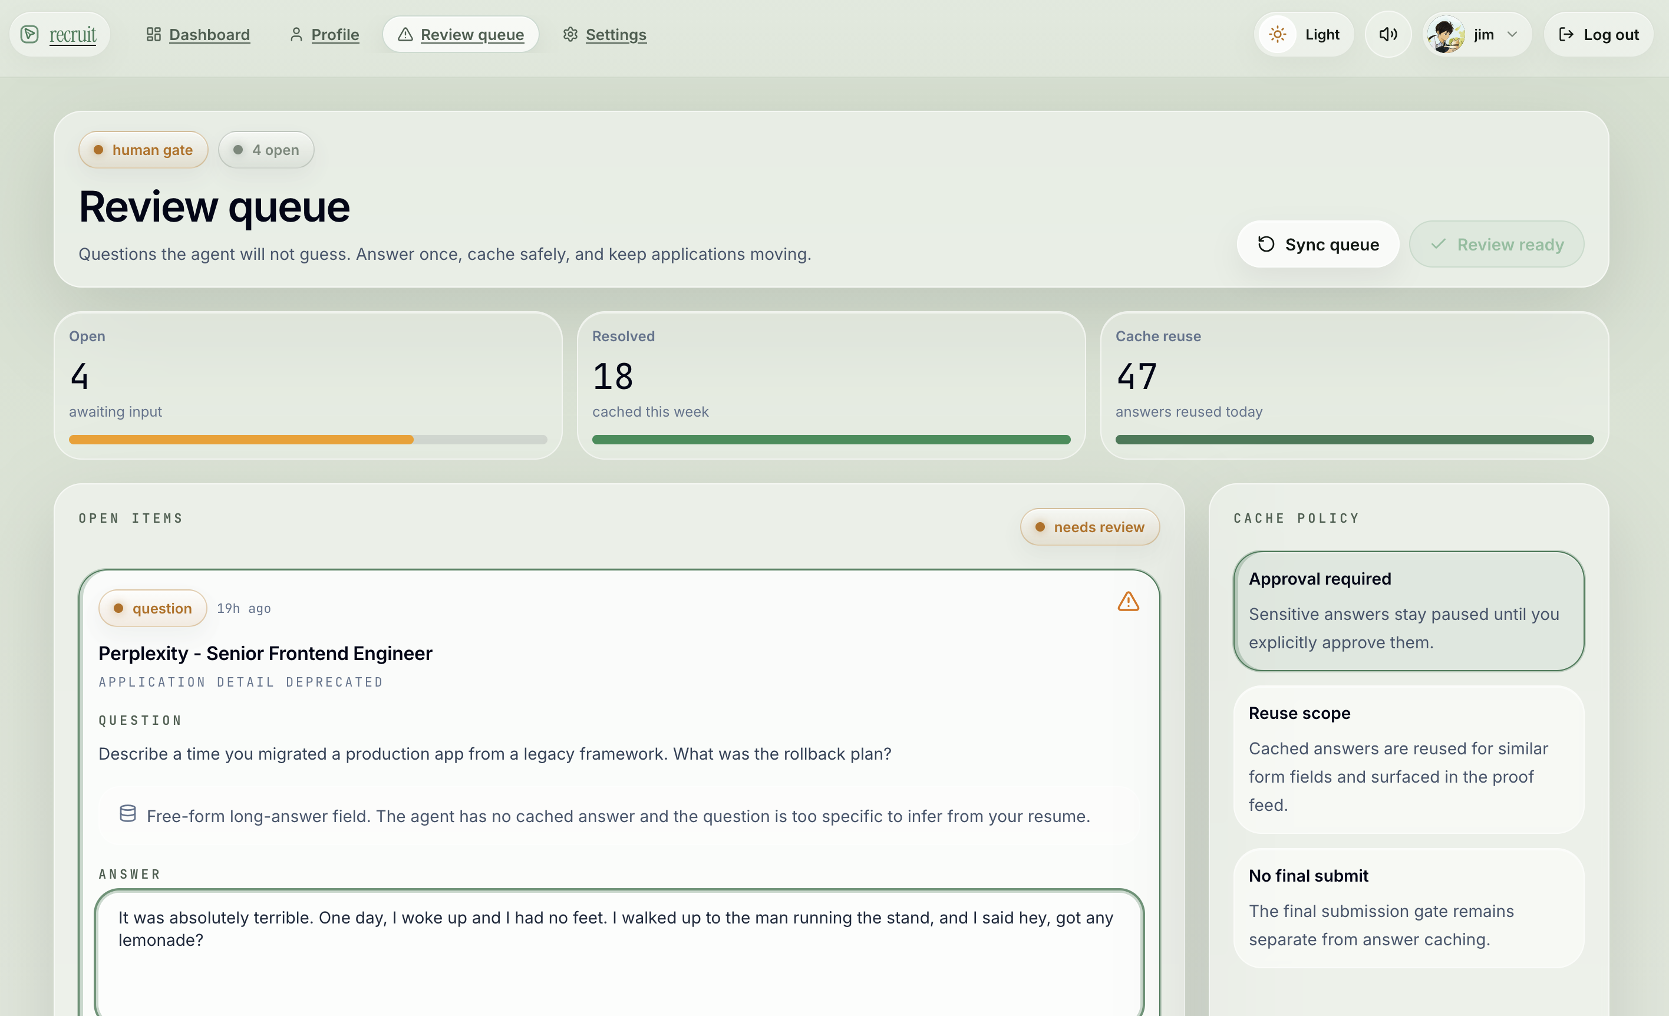Click the Profile person icon
1669x1016 pixels.
pyautogui.click(x=296, y=34)
